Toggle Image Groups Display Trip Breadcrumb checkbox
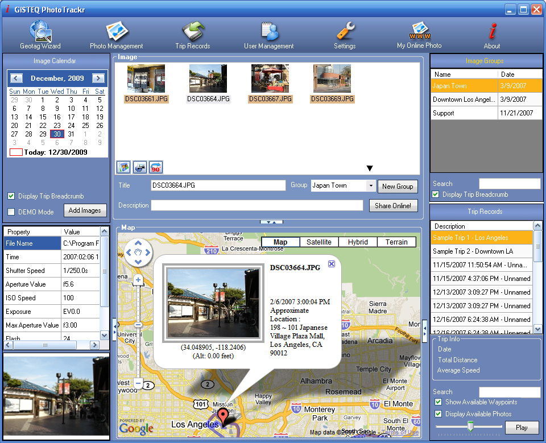Viewport: 546px width, 443px height. point(435,194)
